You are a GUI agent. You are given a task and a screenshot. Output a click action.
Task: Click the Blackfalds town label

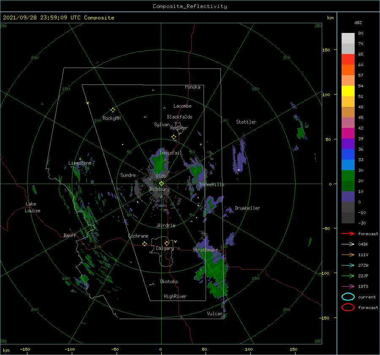click(179, 117)
